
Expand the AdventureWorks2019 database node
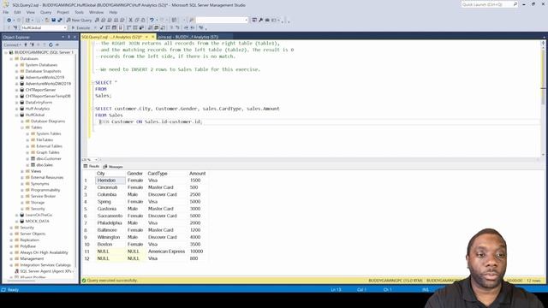pyautogui.click(x=16, y=78)
